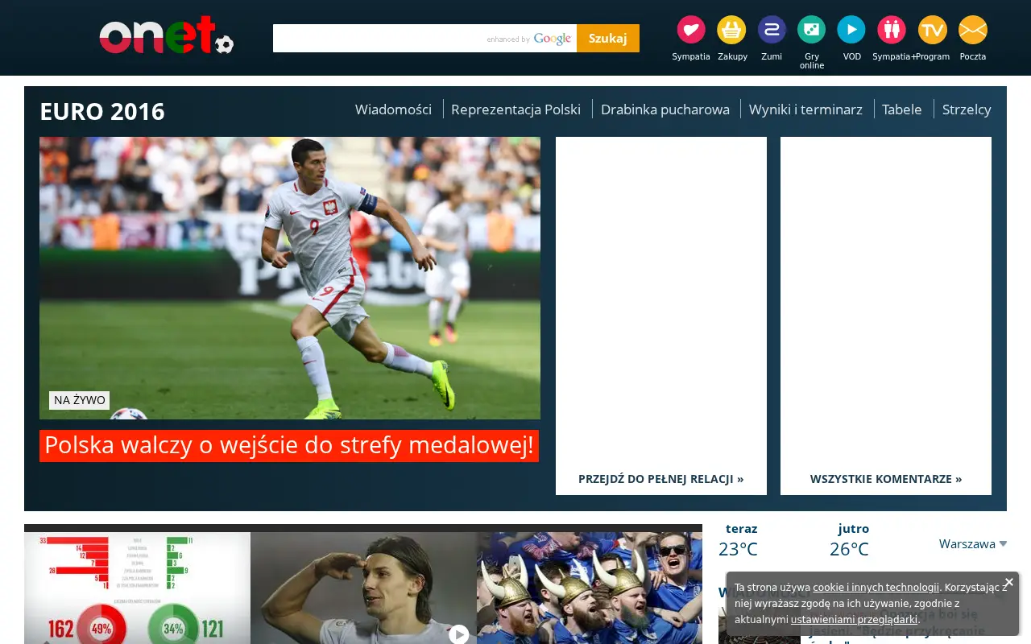This screenshot has width=1031, height=644.
Task: Open the Sympatia heart icon
Action: point(690,30)
